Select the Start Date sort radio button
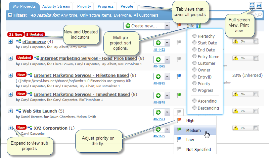This screenshot has width=269, height=158. pos(194,43)
